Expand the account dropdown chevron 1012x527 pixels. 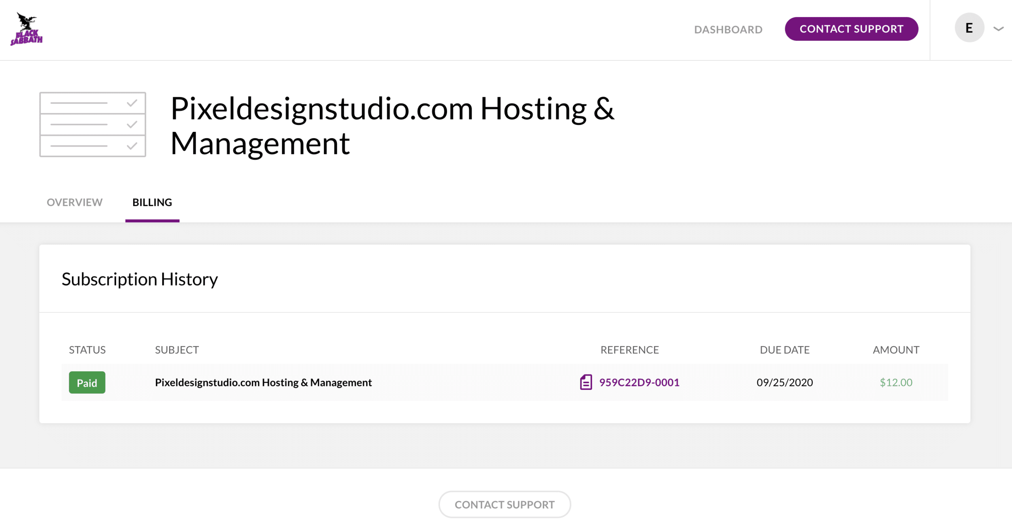pyautogui.click(x=999, y=29)
